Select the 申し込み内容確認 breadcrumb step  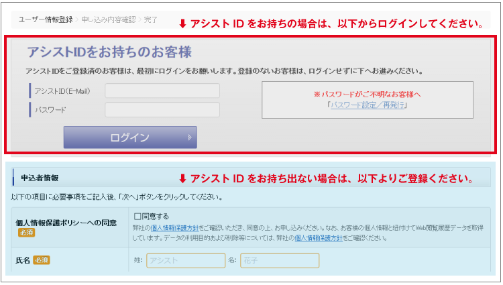[109, 19]
